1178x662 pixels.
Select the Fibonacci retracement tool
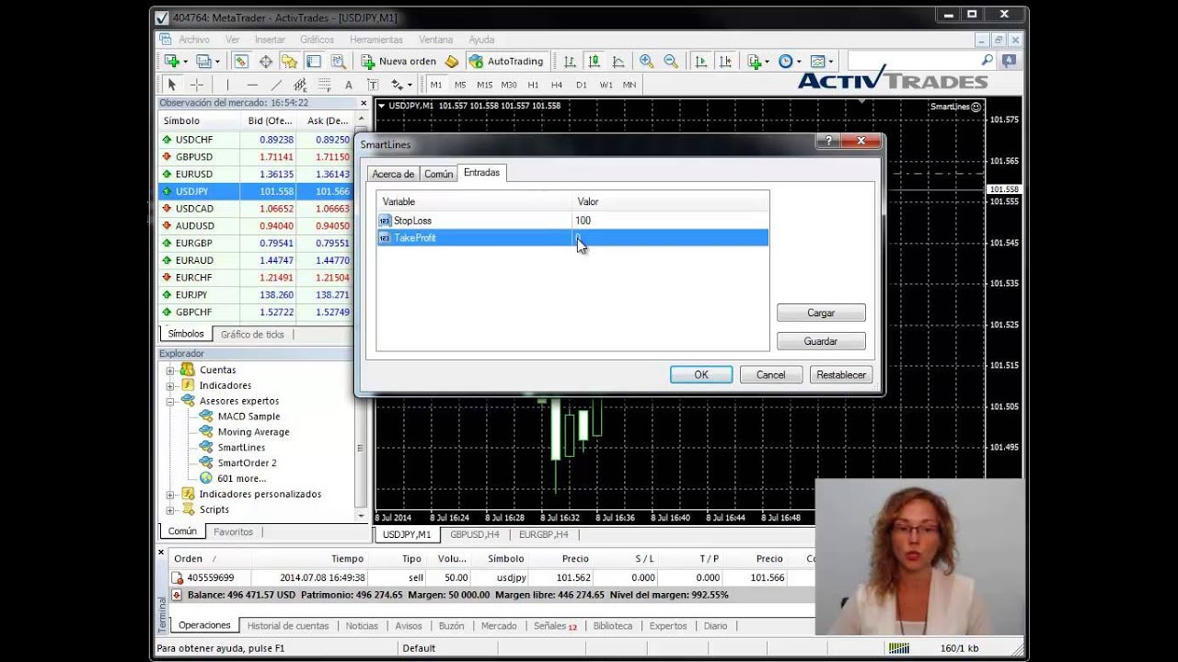point(324,85)
